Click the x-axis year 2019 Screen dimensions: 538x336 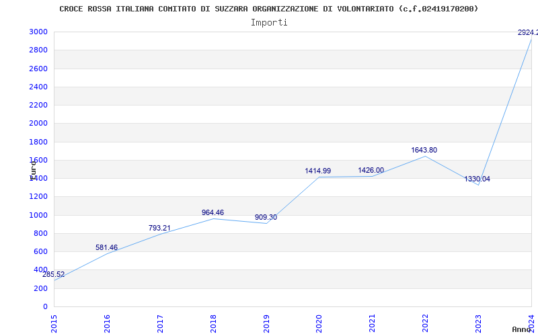pyautogui.click(x=266, y=324)
